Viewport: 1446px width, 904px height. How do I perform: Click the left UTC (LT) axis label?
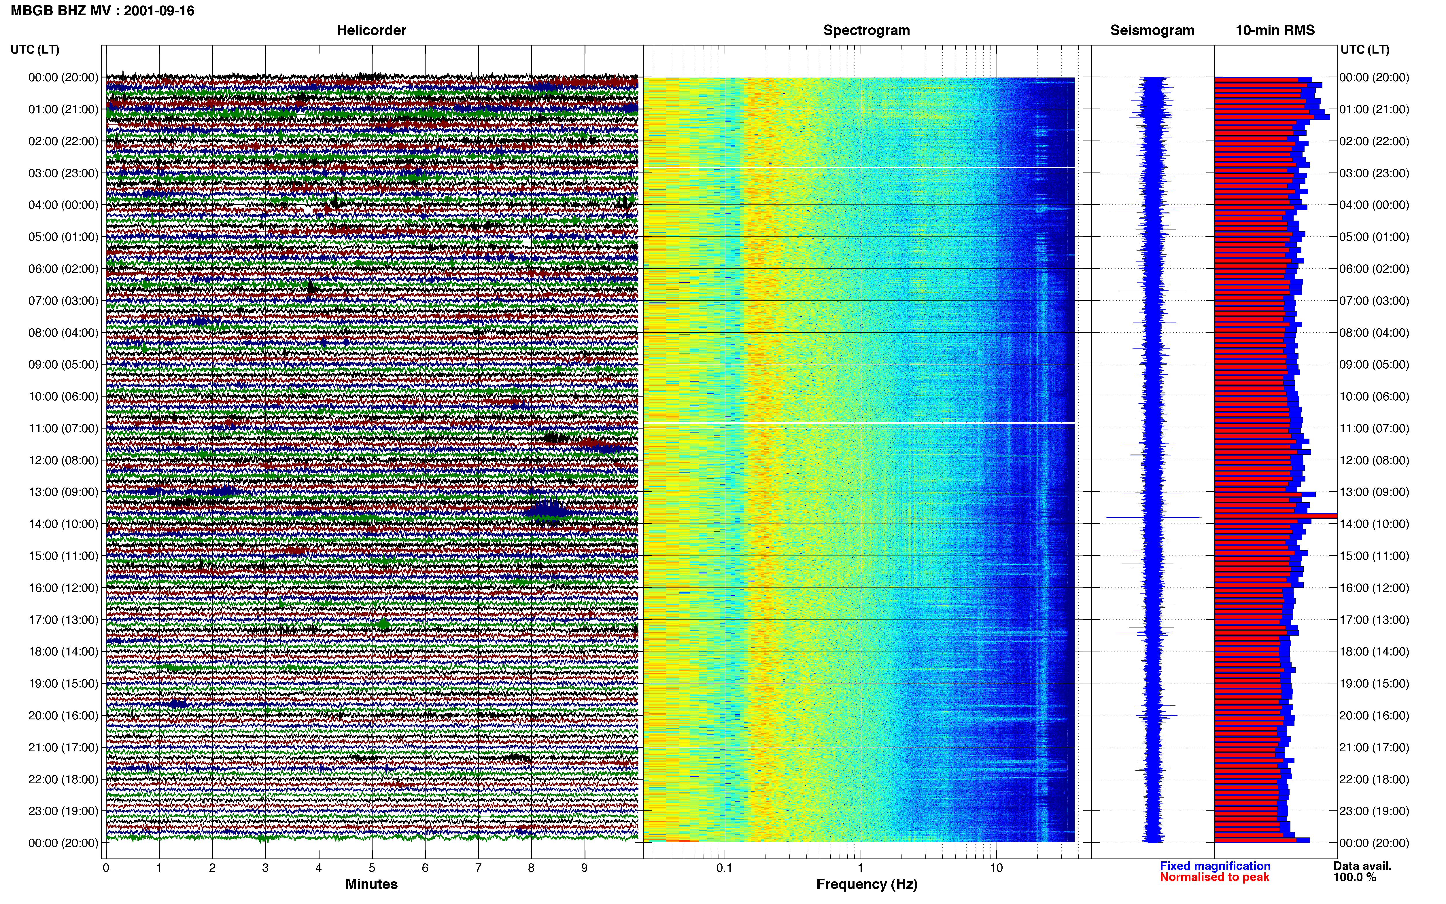coord(35,50)
